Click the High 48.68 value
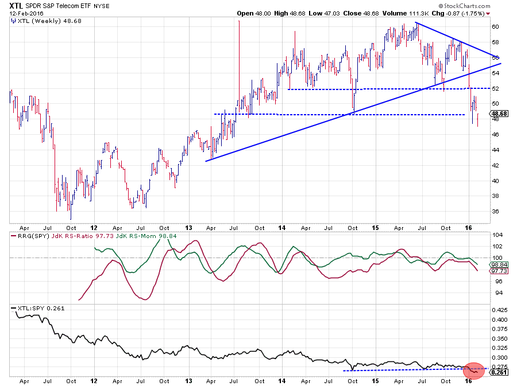517x386 pixels. pyautogui.click(x=290, y=14)
